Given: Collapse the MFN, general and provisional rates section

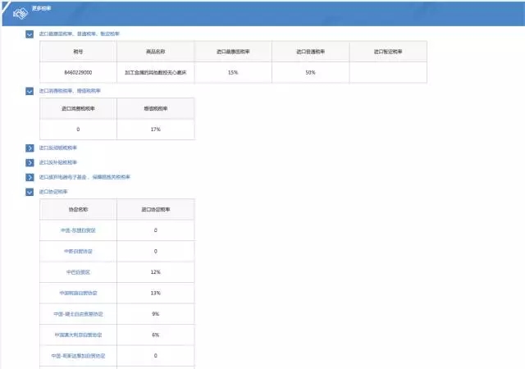Looking at the screenshot, I should (30, 34).
